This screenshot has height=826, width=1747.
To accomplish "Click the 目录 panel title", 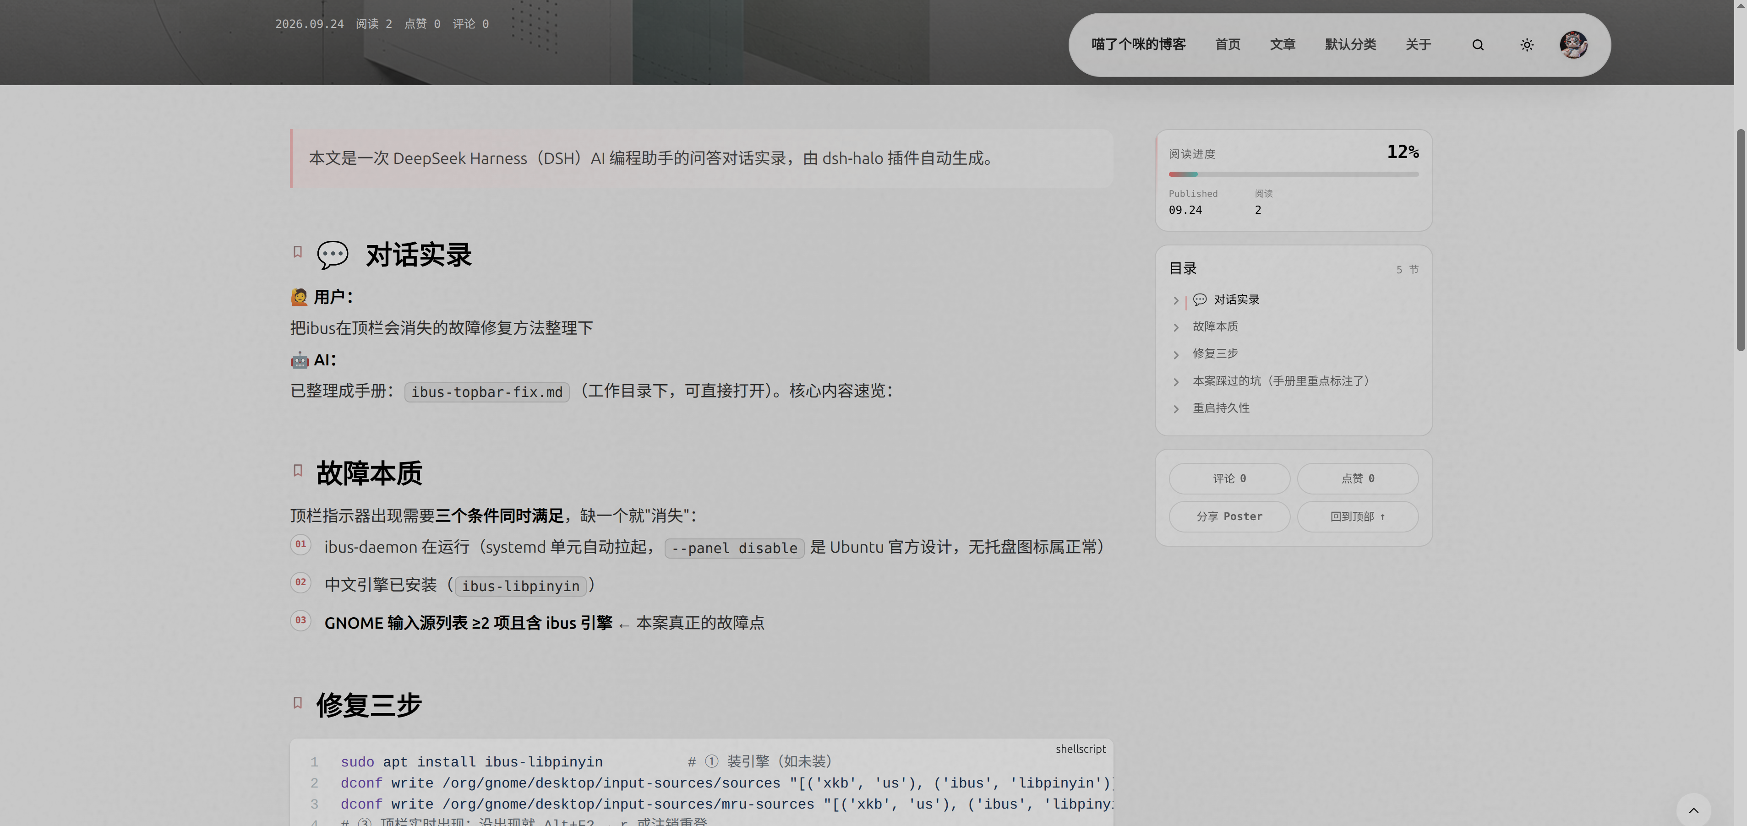I will coord(1183,269).
